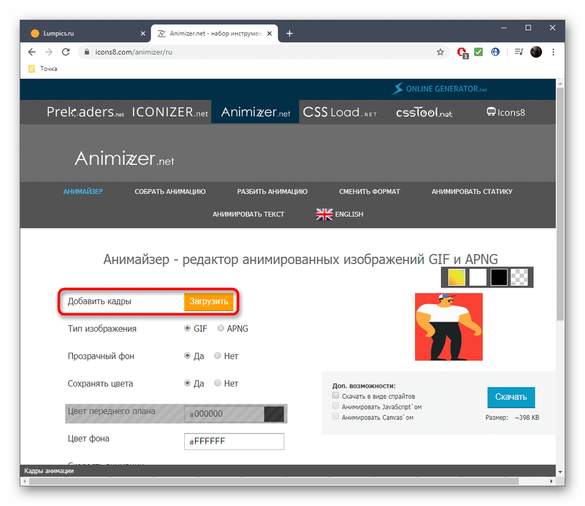This screenshot has height=506, width=585.
Task: Click the horizontal scrollbar right arrow
Action: tap(551, 481)
